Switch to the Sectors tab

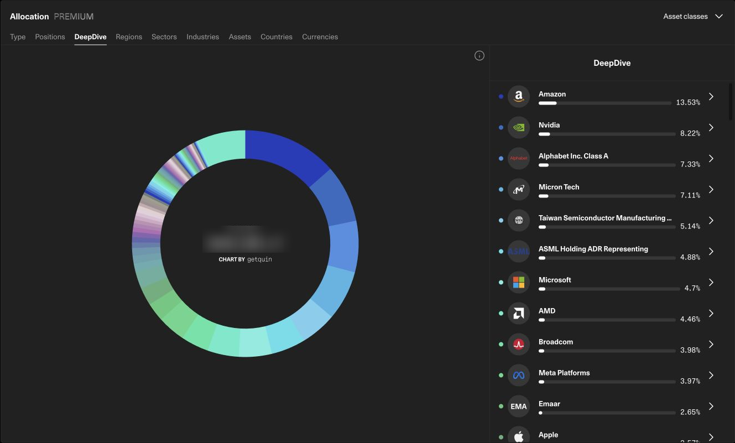click(164, 37)
